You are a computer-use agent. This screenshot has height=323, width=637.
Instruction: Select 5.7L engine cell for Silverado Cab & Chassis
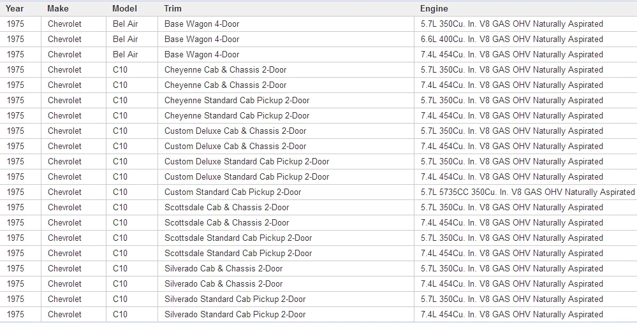[x=525, y=269]
